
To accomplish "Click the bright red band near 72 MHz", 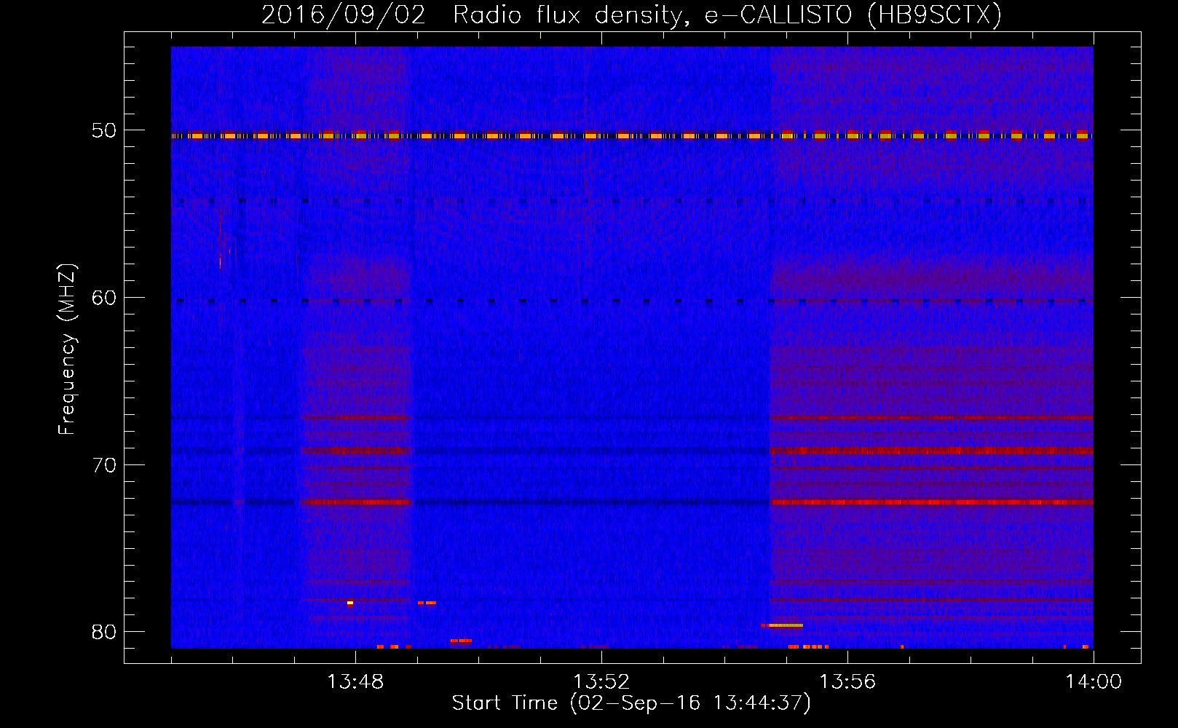I will (932, 502).
